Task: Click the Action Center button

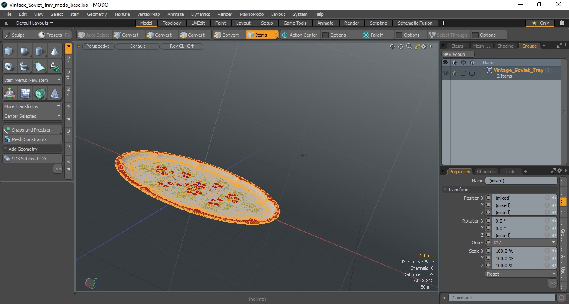Action: pos(300,35)
